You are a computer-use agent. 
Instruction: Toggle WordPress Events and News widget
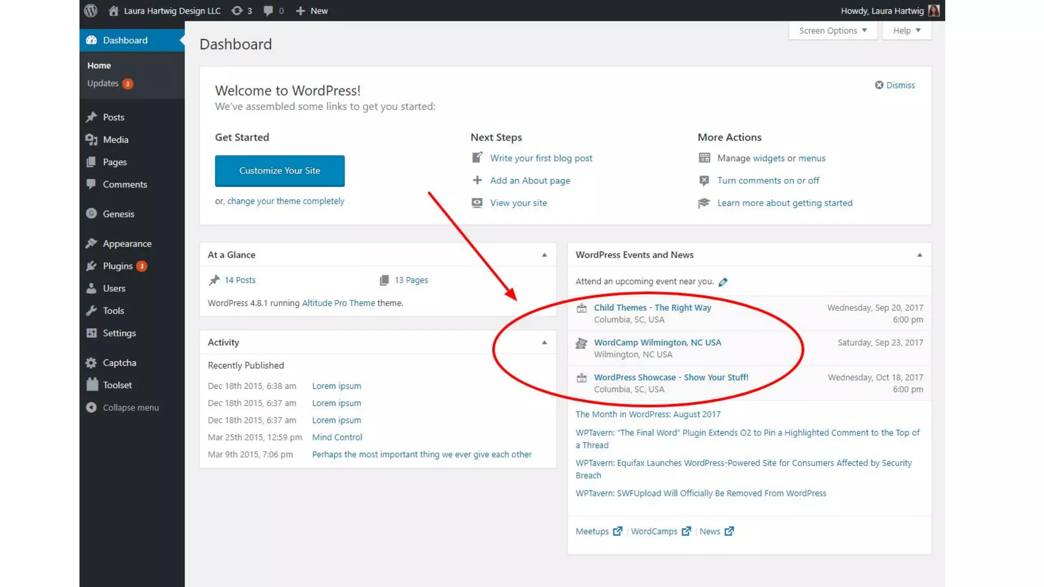(x=920, y=255)
